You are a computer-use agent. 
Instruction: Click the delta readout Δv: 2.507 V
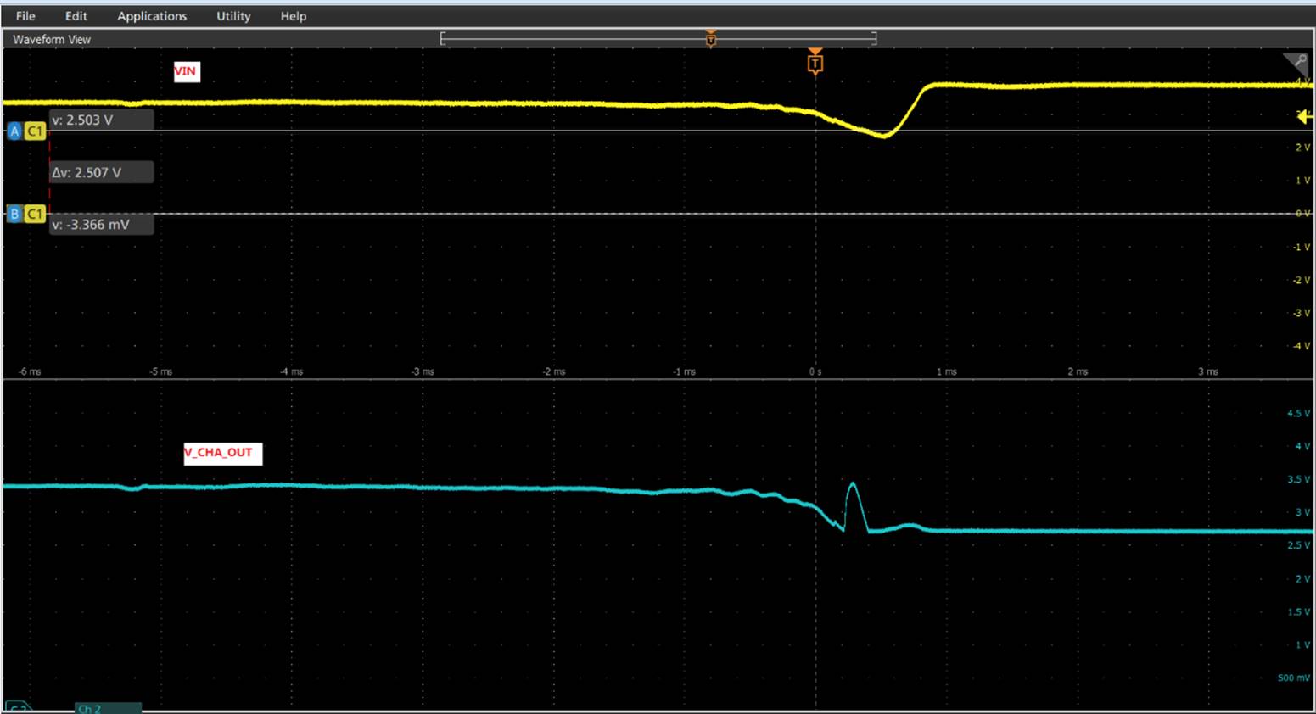coord(101,173)
